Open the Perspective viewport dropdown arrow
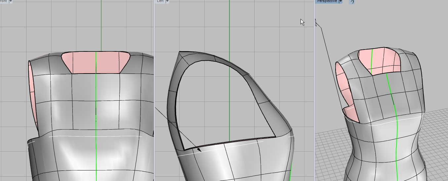 (341, 1)
